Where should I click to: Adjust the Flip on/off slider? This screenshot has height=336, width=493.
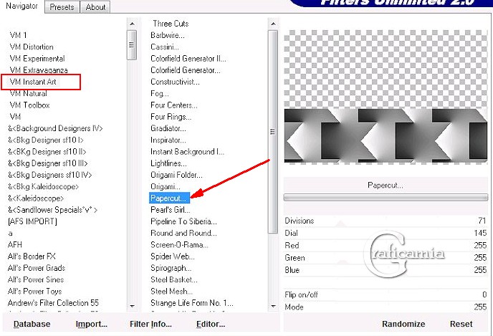(x=386, y=295)
